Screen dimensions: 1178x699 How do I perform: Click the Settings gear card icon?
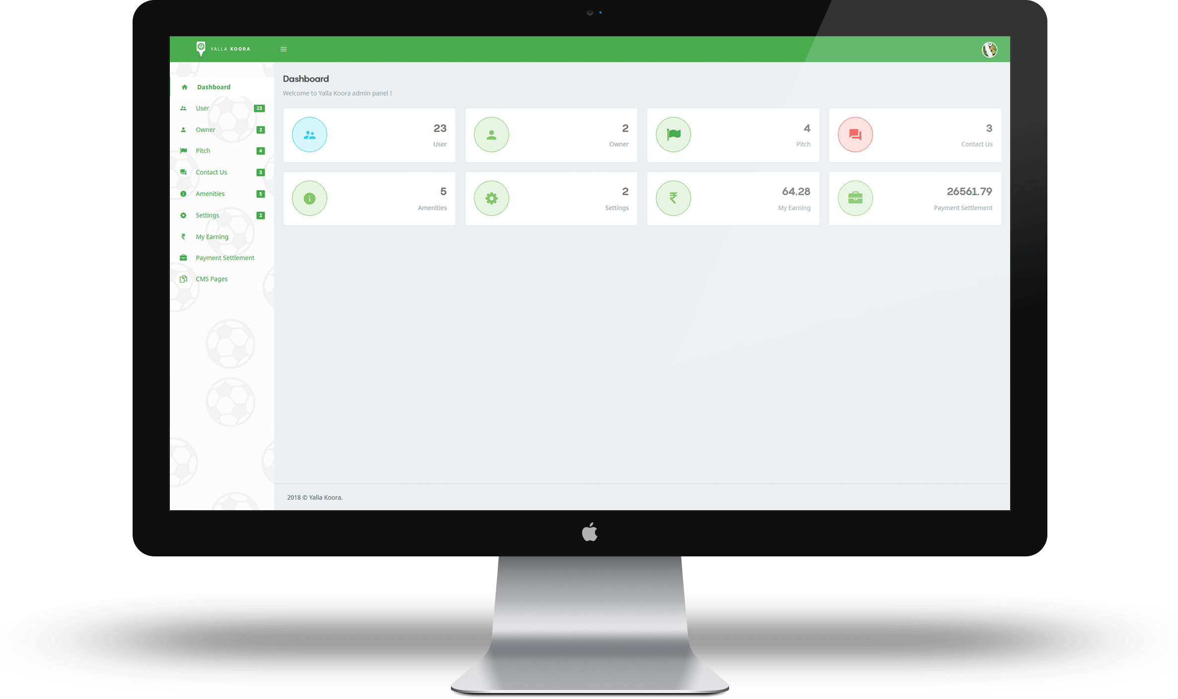click(x=491, y=198)
